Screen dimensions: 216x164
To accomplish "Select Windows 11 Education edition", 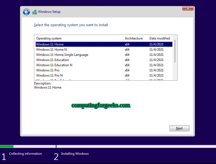I will click(x=104, y=60).
